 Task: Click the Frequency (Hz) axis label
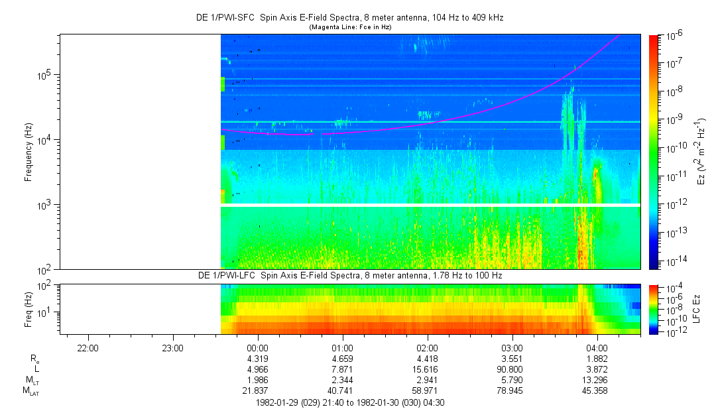point(29,152)
